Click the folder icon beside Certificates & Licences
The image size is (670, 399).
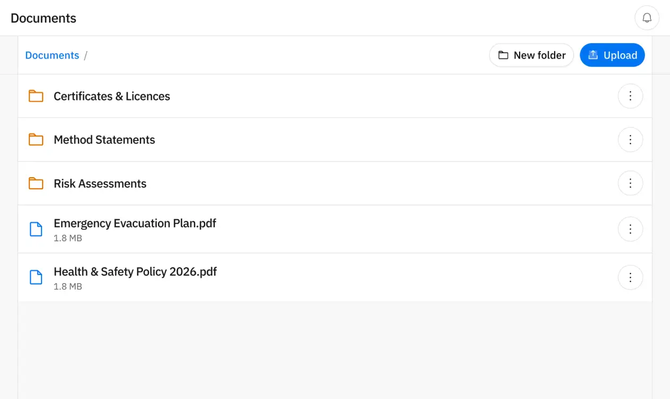pyautogui.click(x=36, y=96)
